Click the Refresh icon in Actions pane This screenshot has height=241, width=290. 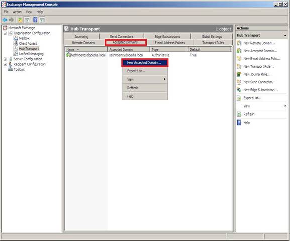(239, 114)
